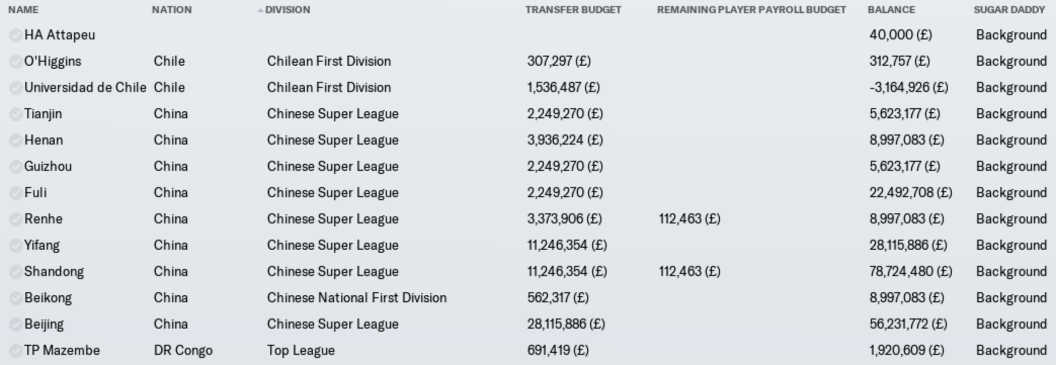Click the Sugar Daddy column header
Viewport: 1056px width, 365px height.
pos(1009,10)
